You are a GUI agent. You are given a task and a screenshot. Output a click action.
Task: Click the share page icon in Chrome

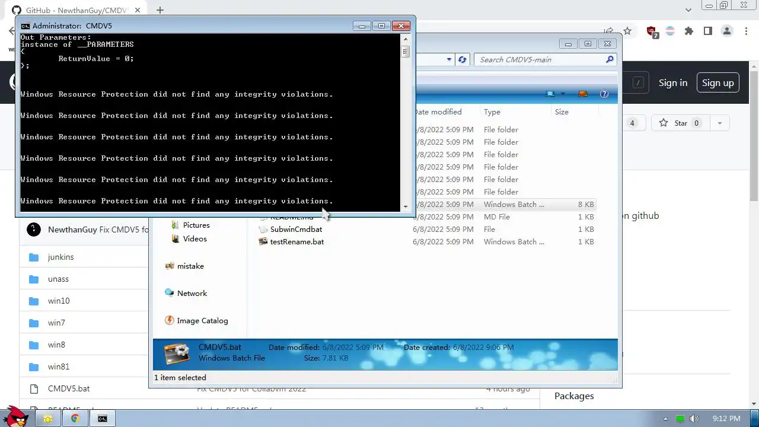coord(608,31)
